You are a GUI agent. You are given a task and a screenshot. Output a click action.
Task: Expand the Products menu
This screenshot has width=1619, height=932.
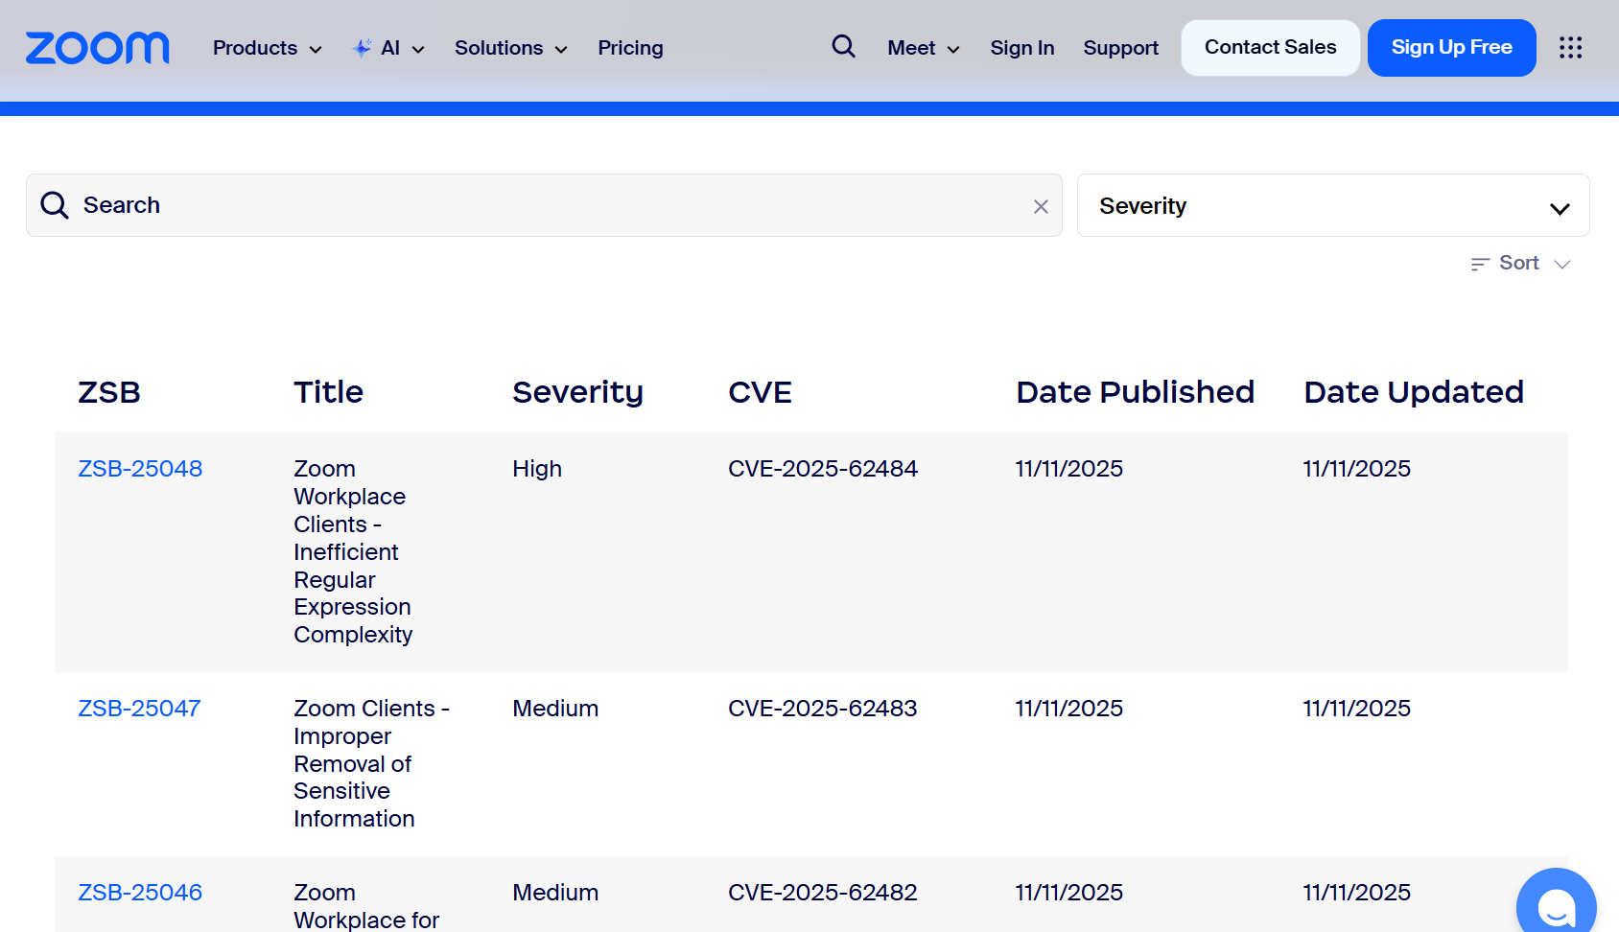267,48
